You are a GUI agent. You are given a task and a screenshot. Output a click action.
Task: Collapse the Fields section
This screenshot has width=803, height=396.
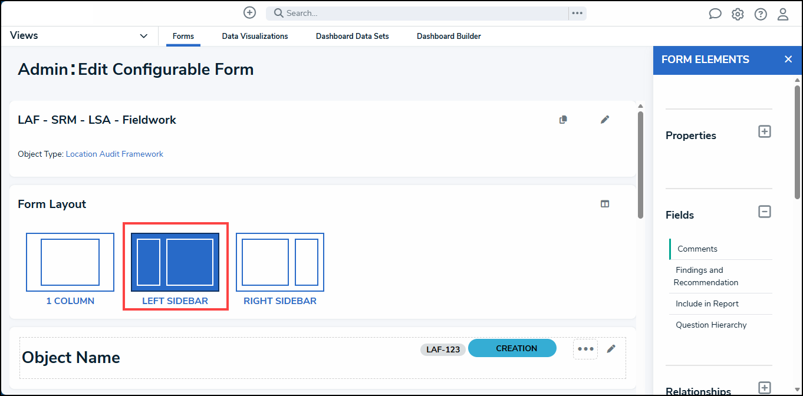click(x=764, y=211)
